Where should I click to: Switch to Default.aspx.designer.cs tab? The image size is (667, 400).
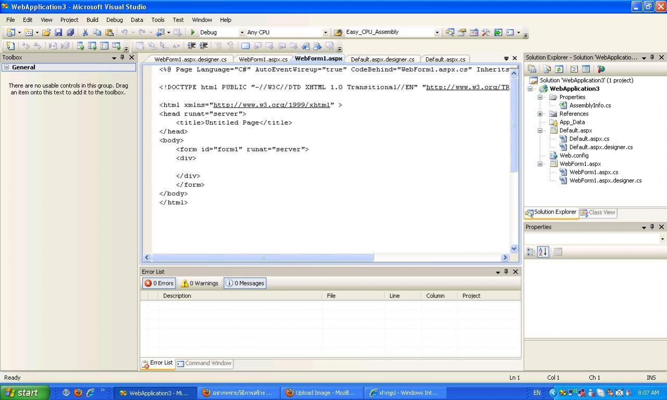pyautogui.click(x=382, y=59)
